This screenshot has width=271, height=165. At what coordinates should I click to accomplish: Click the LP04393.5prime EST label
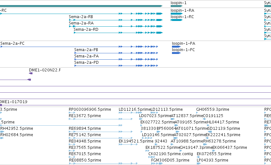click(212, 160)
